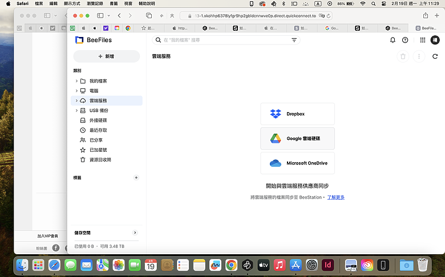This screenshot has height=277, width=445.
Task: Launch Google Chrome from the Dock
Action: 231,265
